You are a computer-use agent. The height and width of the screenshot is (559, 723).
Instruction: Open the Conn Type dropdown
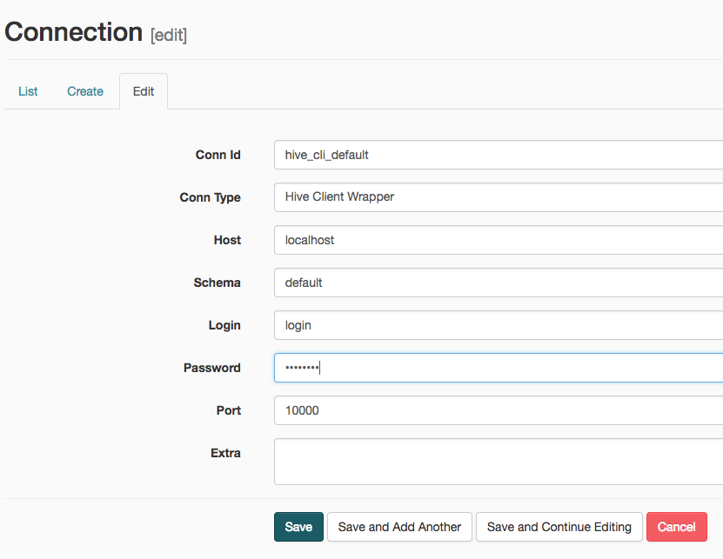pos(498,197)
